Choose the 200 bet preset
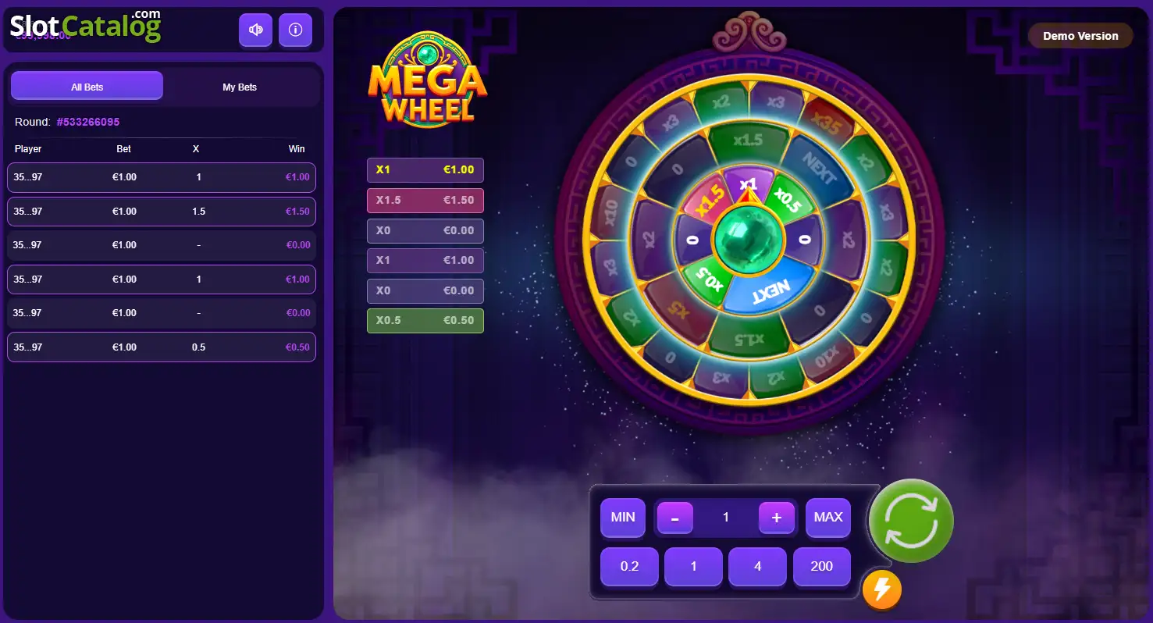Image resolution: width=1153 pixels, height=623 pixels. pos(822,567)
